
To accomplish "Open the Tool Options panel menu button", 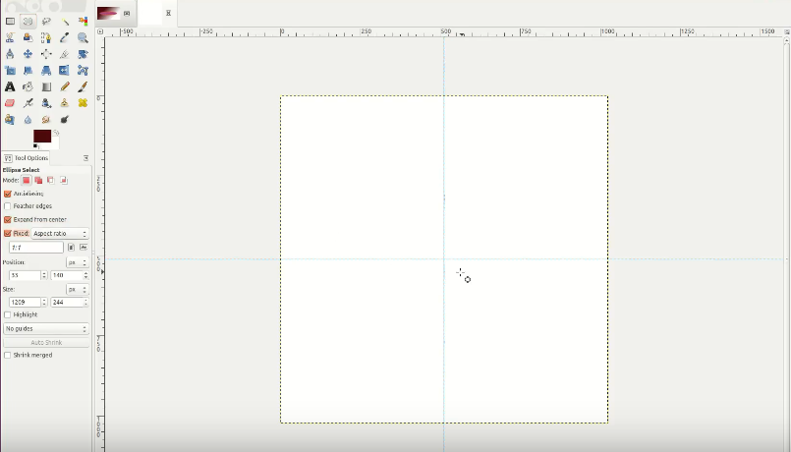I will click(85, 158).
